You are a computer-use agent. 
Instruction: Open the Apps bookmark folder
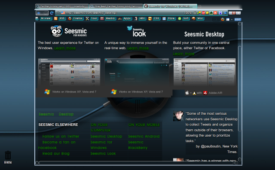tap(127, 18)
